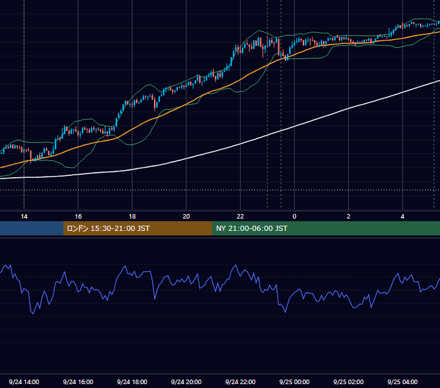Image resolution: width=440 pixels, height=388 pixels.
Task: Click the hour 2 axis label
Action: tap(349, 217)
